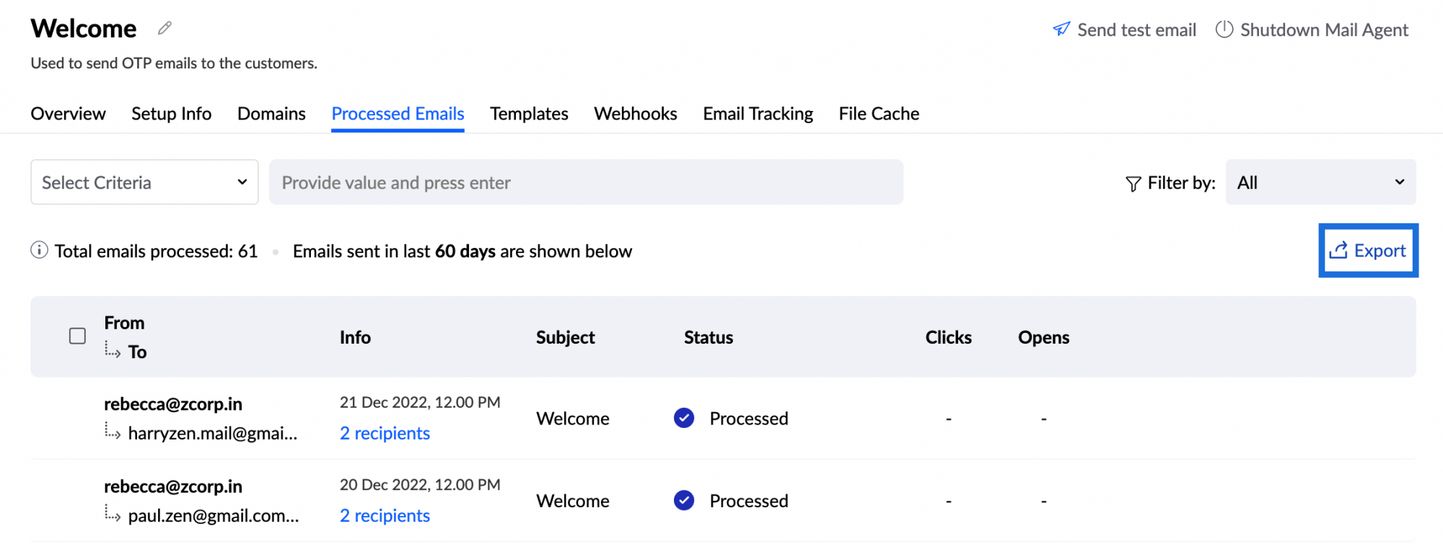
Task: Open the Select Criteria dropdown
Action: click(144, 182)
